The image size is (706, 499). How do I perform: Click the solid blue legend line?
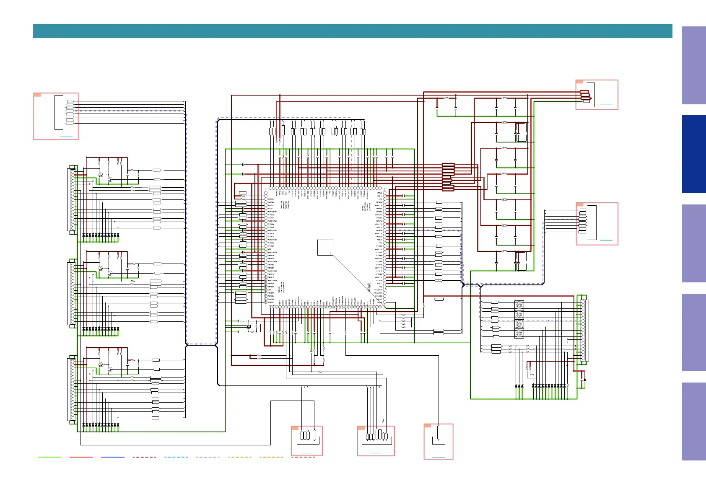pos(113,457)
